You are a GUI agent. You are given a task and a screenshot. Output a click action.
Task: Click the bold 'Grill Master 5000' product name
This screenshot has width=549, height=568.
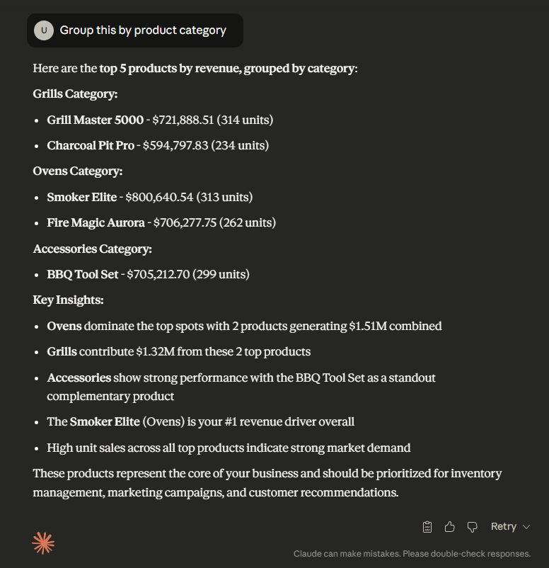click(x=95, y=120)
